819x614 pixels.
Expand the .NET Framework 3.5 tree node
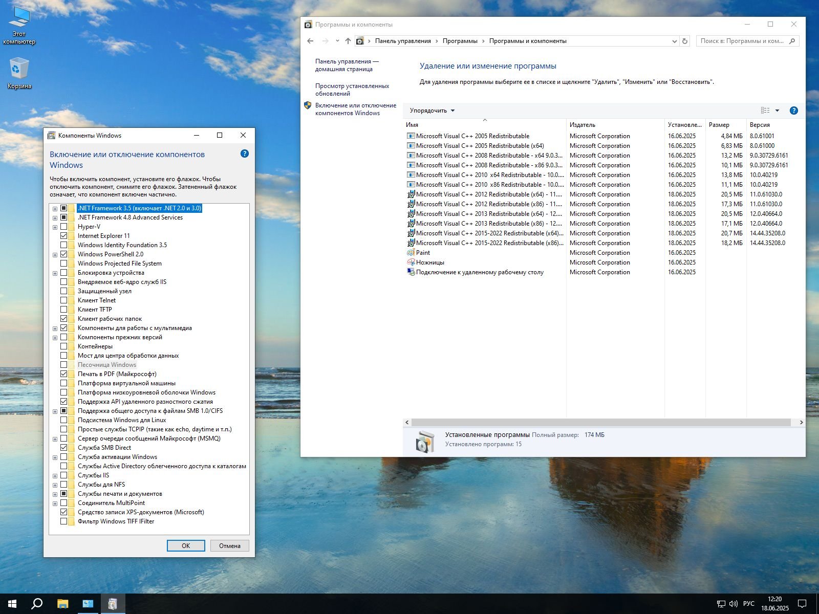[x=55, y=209]
